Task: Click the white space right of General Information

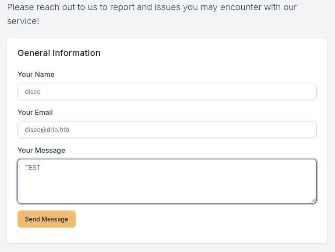Action: pos(210,53)
